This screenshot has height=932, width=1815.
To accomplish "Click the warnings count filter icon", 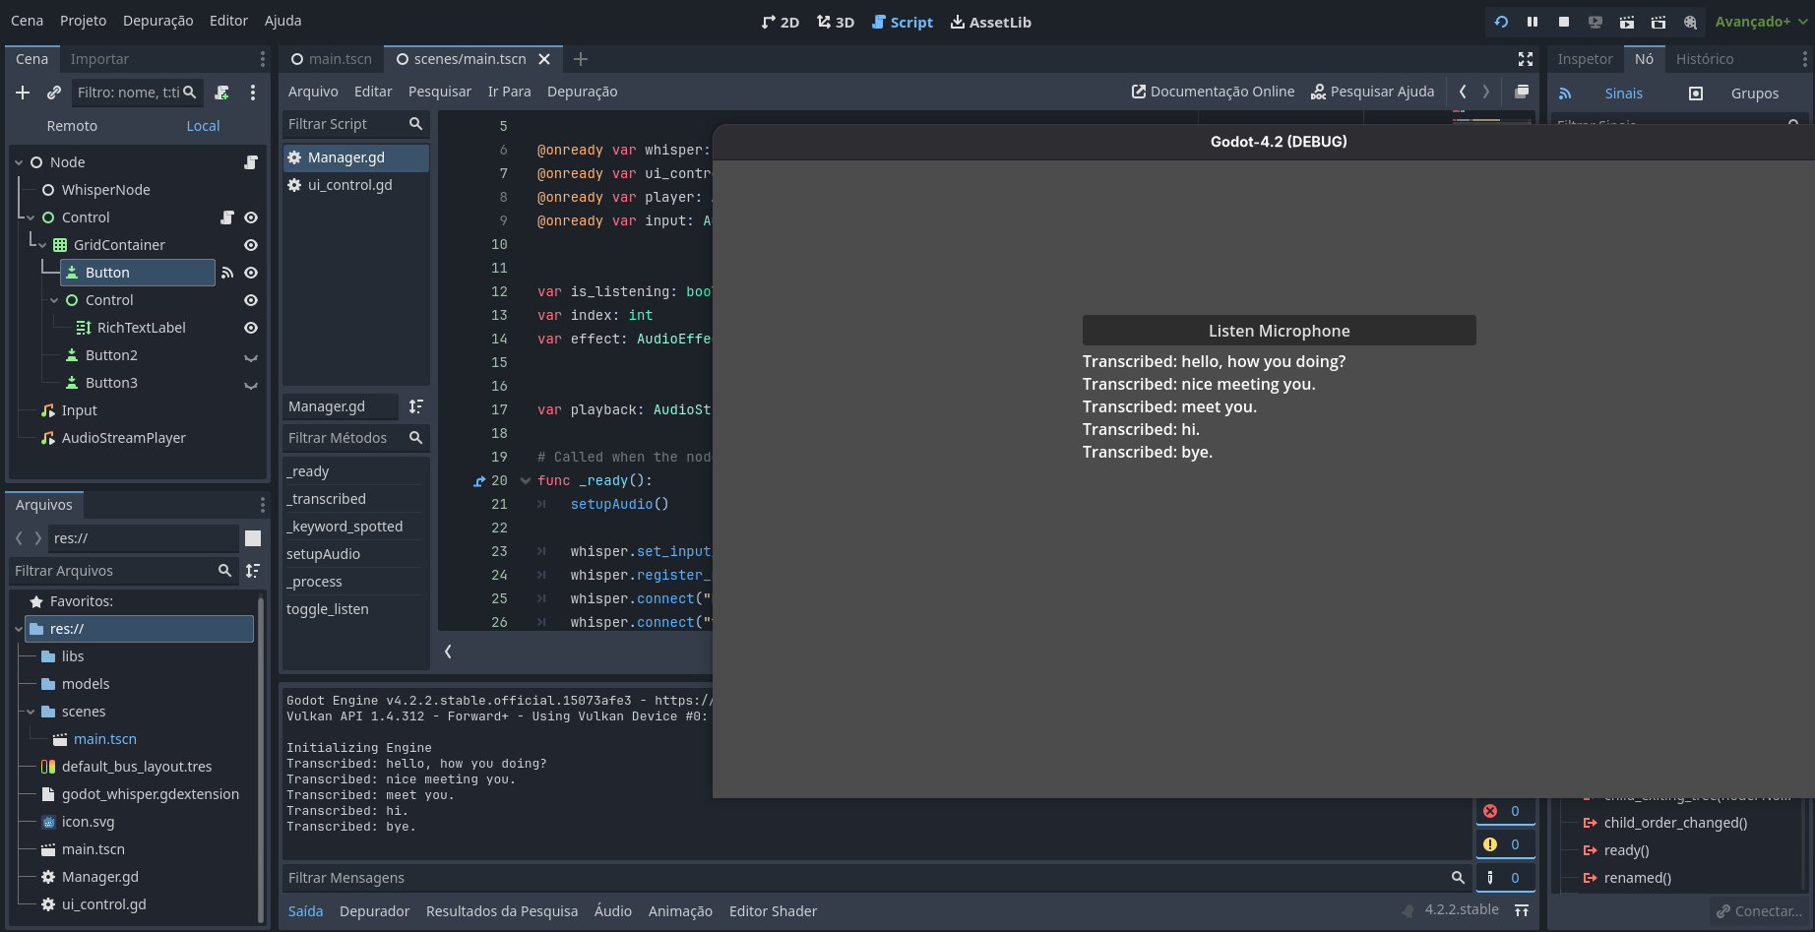I will (1504, 844).
